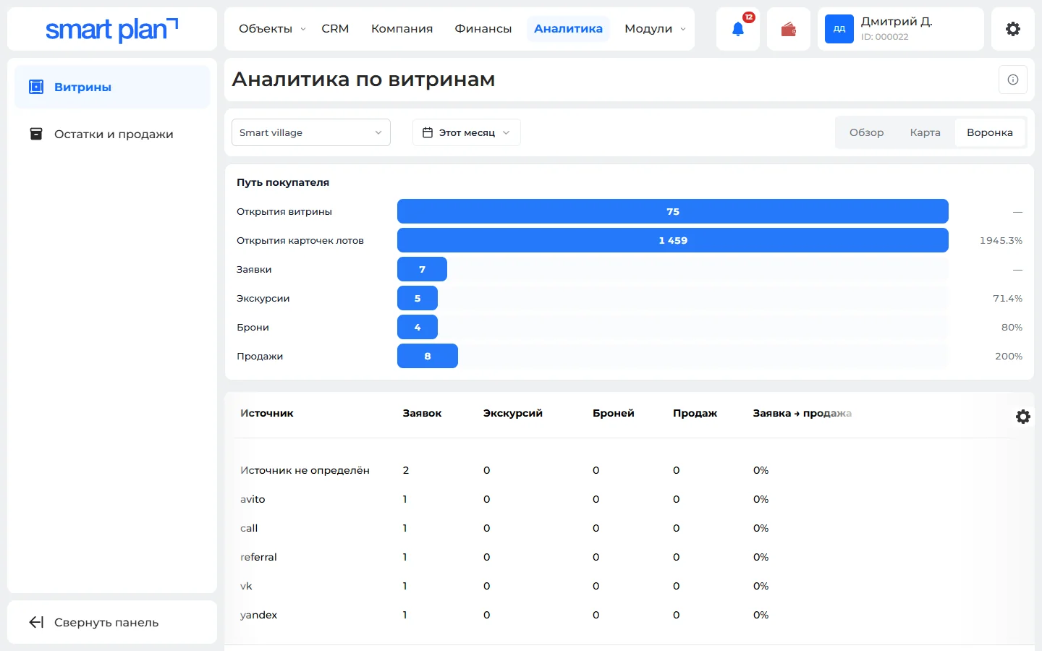Expand the Модули menu
Viewport: 1042px width, 651px height.
click(x=655, y=29)
